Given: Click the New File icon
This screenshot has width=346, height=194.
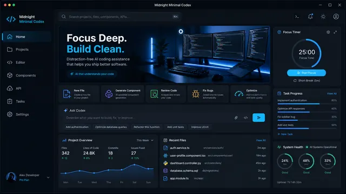Looking at the screenshot, I should coord(67,94).
